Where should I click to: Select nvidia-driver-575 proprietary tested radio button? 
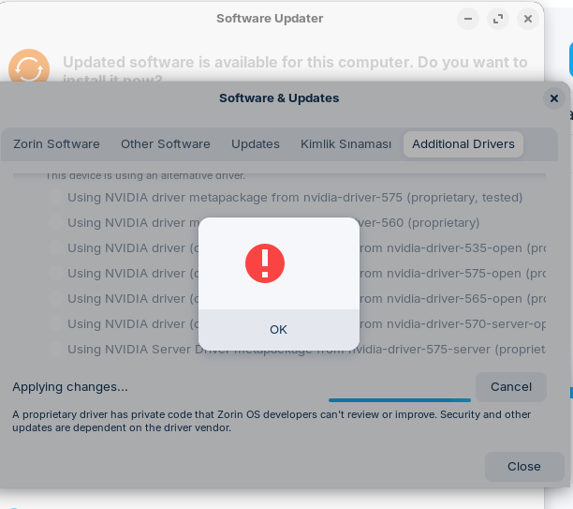point(56,197)
